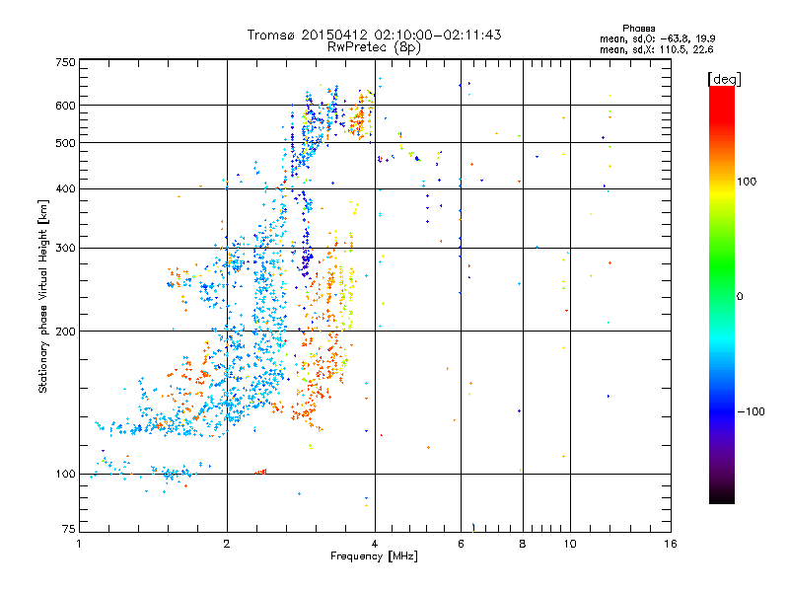Click y-axis tick label '75'
789x592 pixels.
click(69, 529)
